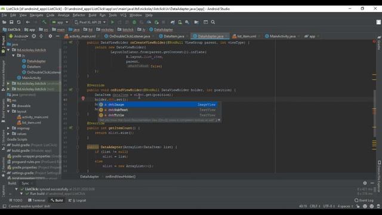Open the VCS menu

124,15
